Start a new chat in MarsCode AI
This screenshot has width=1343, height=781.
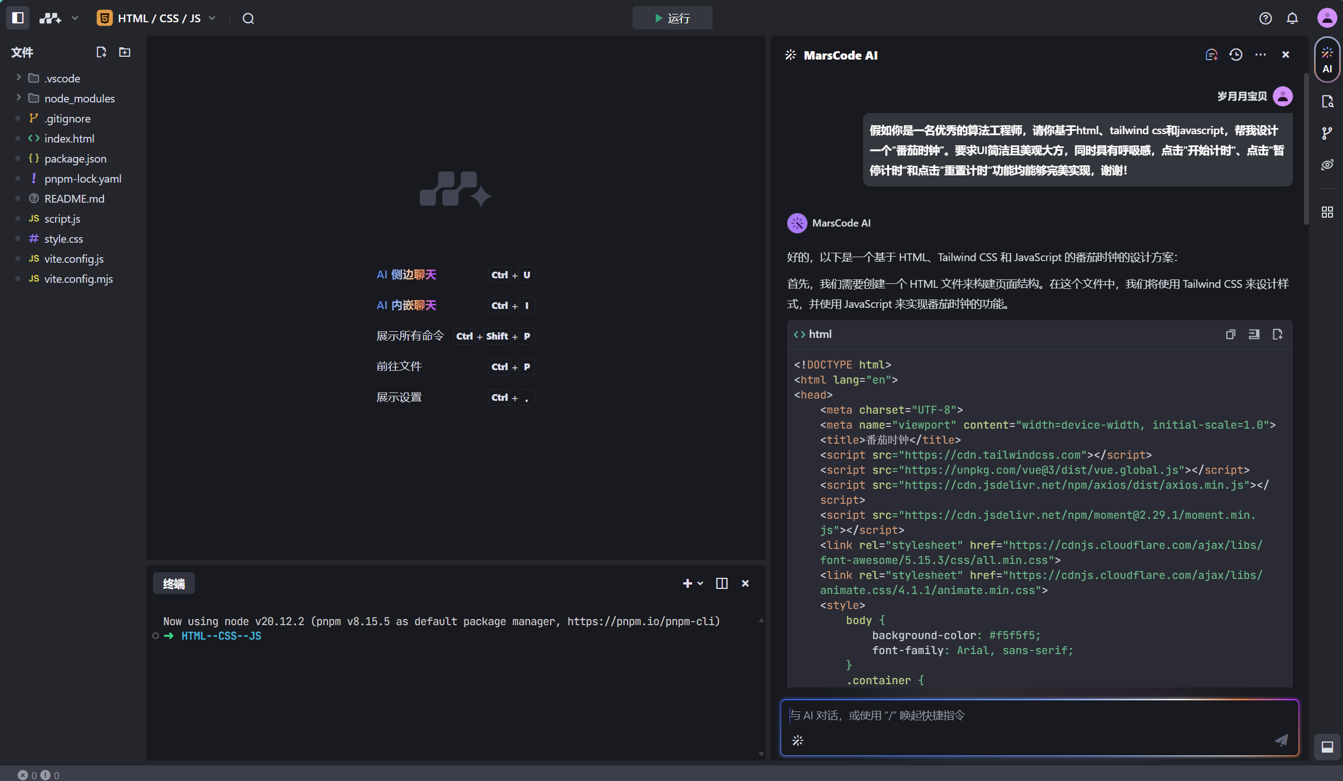click(1212, 55)
